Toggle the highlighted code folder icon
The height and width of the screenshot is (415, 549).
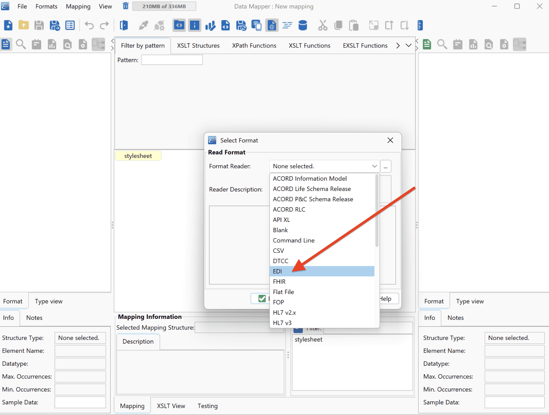[179, 25]
